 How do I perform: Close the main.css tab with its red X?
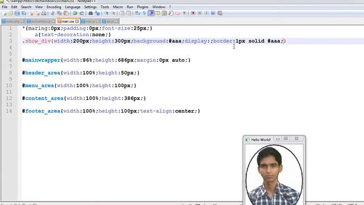tap(77, 22)
